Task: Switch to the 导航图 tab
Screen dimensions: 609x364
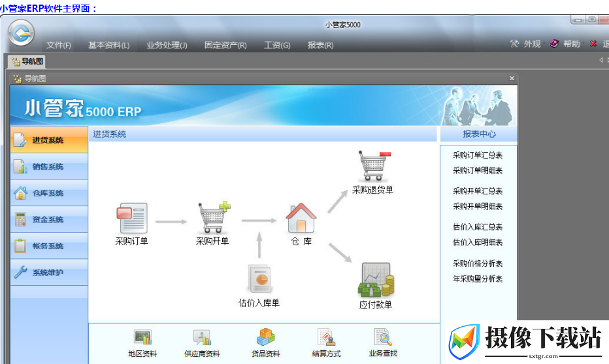Action: (27, 61)
